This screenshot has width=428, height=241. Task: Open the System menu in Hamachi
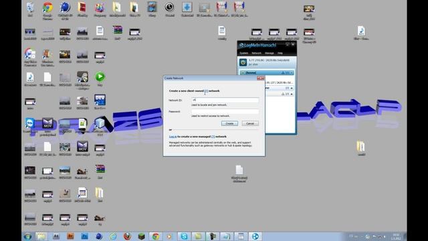[243, 53]
